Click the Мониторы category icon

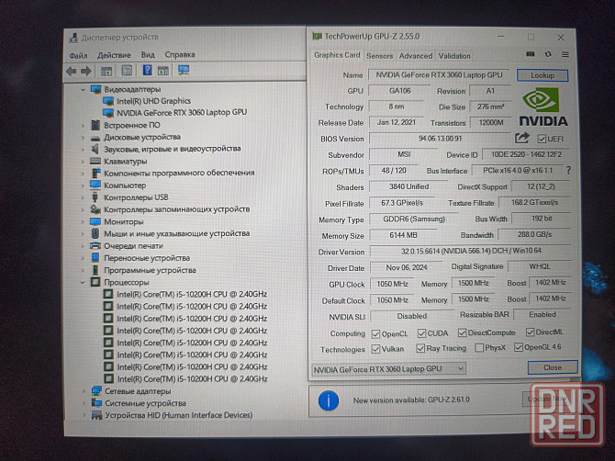click(x=95, y=221)
